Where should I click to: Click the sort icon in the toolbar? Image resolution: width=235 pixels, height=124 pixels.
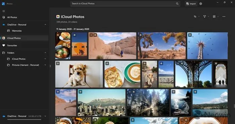pyautogui.click(x=195, y=17)
